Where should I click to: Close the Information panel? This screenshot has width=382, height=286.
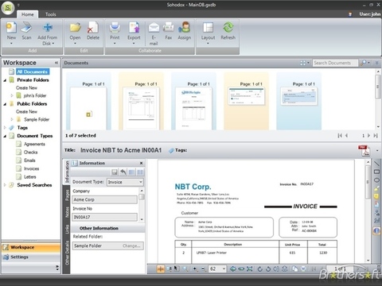coord(141,163)
